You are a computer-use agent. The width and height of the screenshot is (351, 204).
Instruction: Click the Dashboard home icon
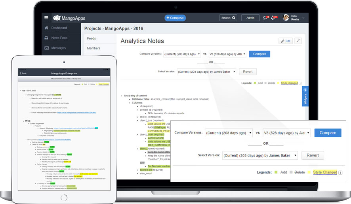point(46,28)
